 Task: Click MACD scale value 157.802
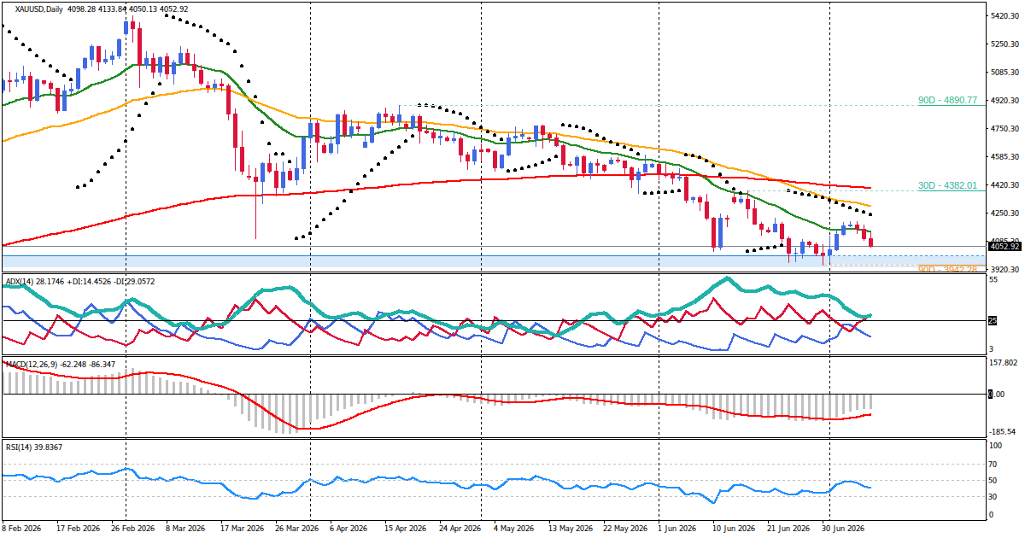point(1004,363)
